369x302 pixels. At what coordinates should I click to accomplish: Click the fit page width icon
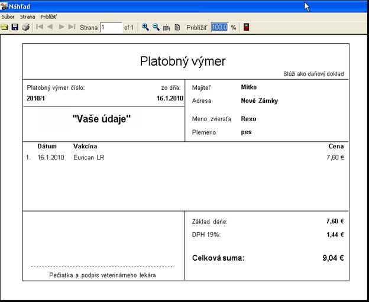[167, 28]
